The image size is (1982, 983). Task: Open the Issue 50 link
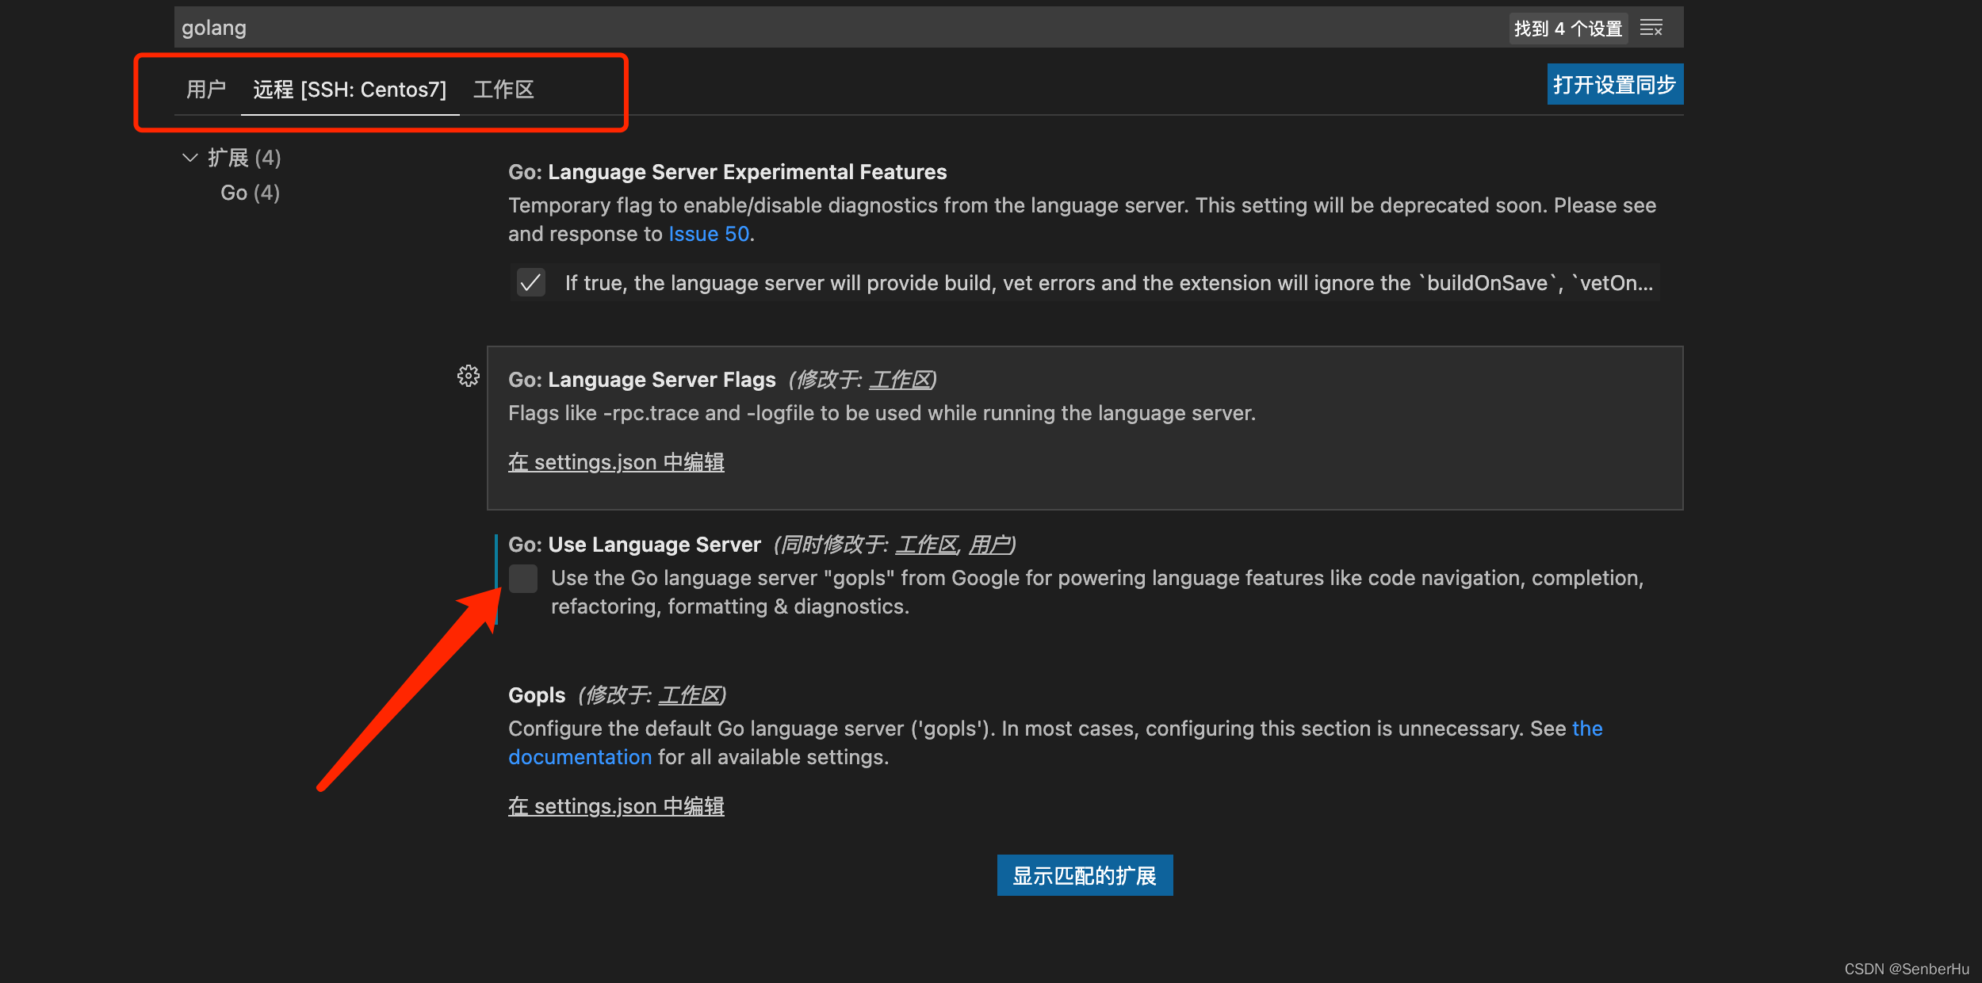708,233
